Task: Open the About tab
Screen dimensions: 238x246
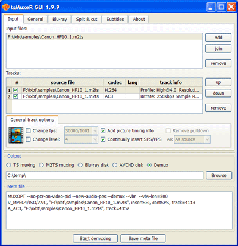Action: [139, 19]
